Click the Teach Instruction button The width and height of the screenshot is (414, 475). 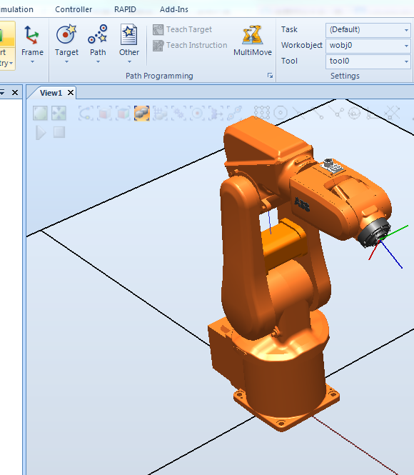(x=190, y=46)
